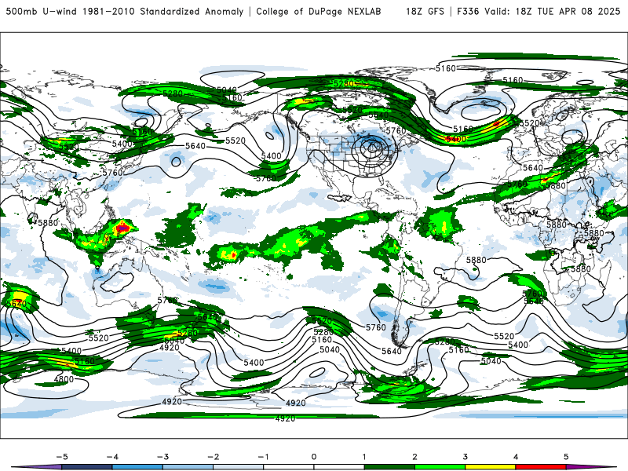The height and width of the screenshot is (471, 628).
Task: Click the dark navy -5 to -4 colorbar segment
Action: click(87, 467)
